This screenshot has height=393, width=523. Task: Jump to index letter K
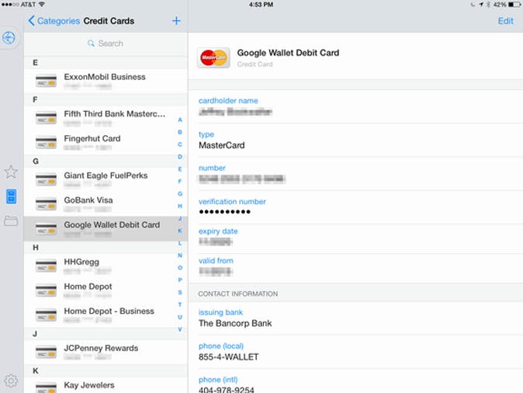tap(180, 231)
